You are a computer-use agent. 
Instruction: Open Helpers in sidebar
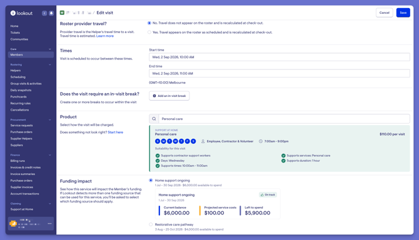pyautogui.click(x=16, y=71)
